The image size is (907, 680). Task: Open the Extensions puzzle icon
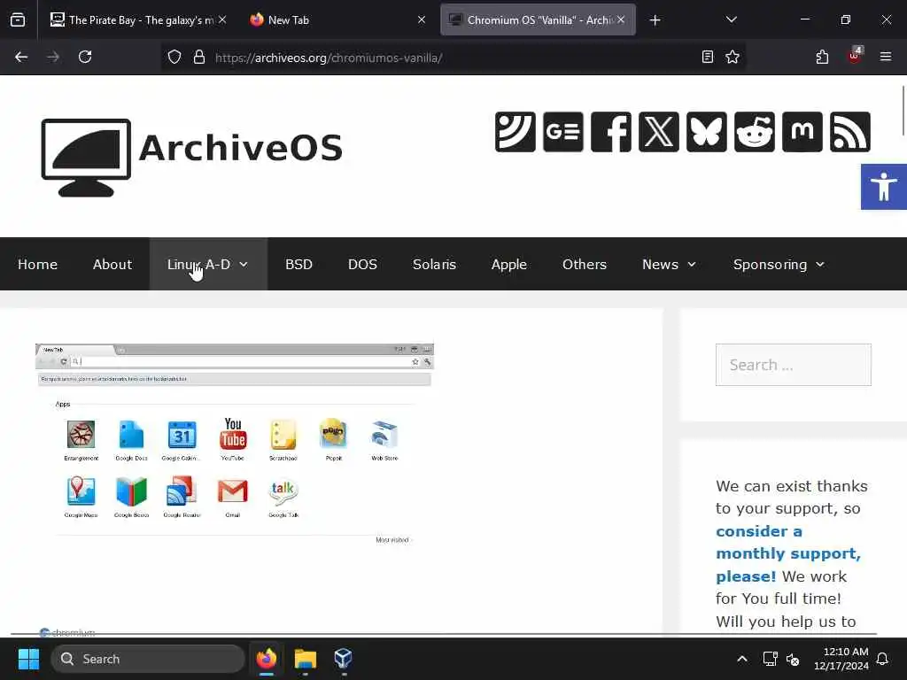822,57
